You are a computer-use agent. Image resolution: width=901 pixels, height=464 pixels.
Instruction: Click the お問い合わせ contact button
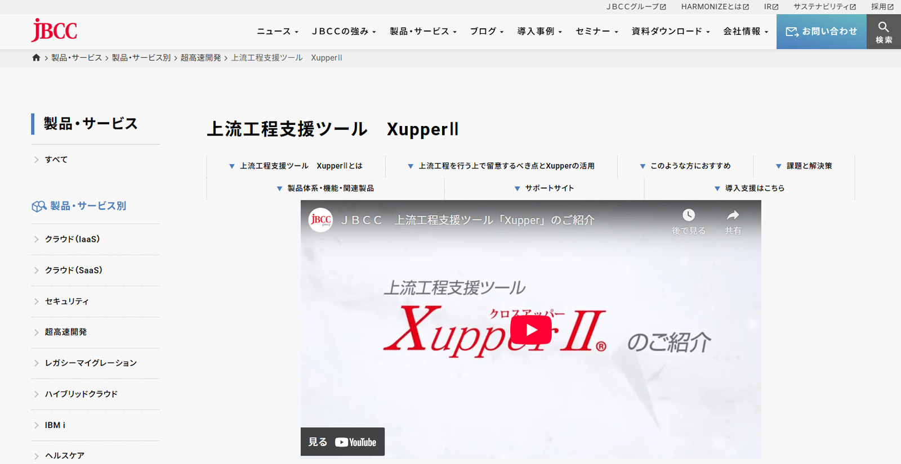(x=821, y=31)
